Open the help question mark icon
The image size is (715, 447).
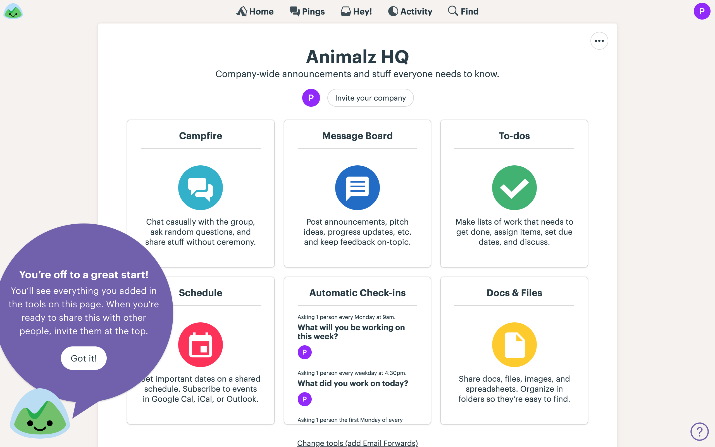click(699, 432)
